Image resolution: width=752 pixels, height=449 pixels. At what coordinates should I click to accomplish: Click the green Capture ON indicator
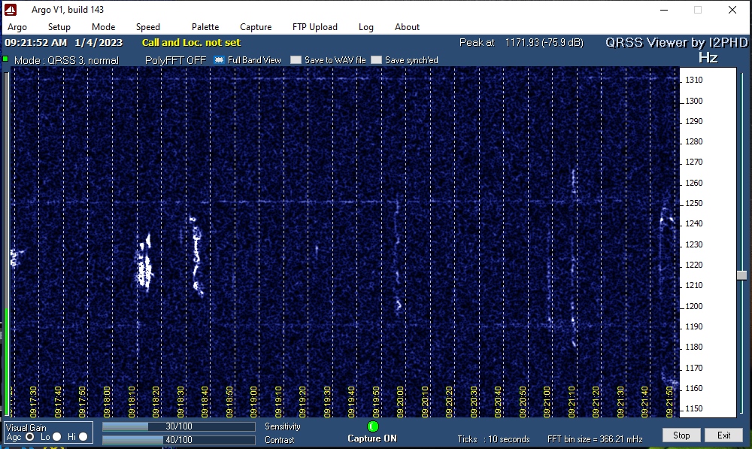pos(373,426)
